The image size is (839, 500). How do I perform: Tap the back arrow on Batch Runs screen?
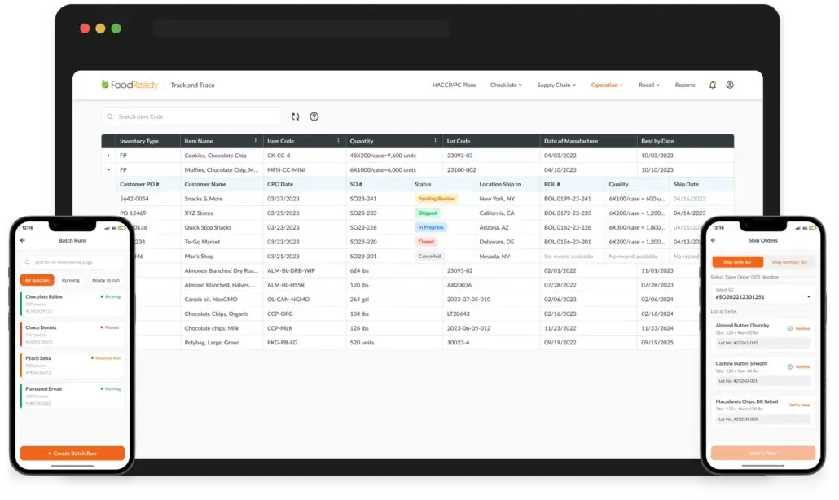pyautogui.click(x=23, y=241)
